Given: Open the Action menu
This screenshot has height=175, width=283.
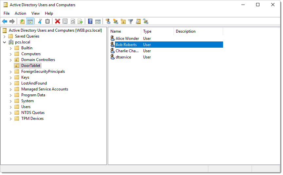Looking at the screenshot, I should pyautogui.click(x=20, y=13).
